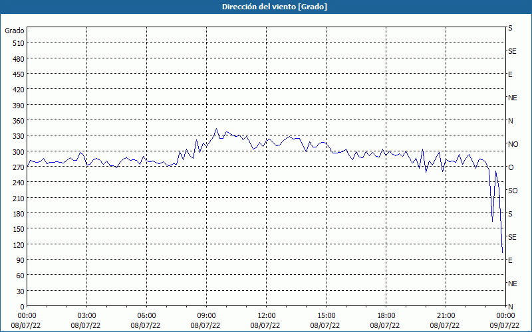
Task: Click the 150 degree axis label
Action: [19, 229]
